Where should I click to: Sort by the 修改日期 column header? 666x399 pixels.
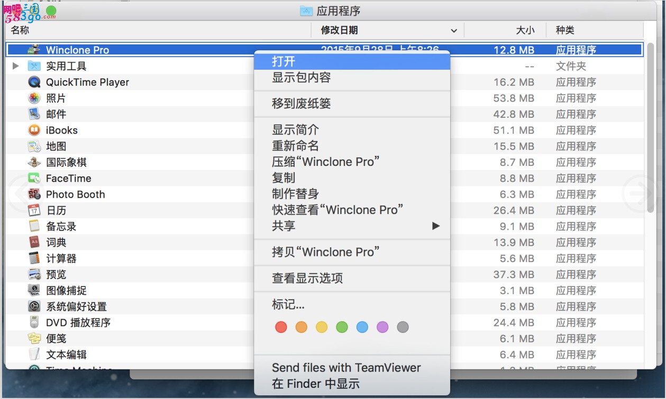click(388, 31)
